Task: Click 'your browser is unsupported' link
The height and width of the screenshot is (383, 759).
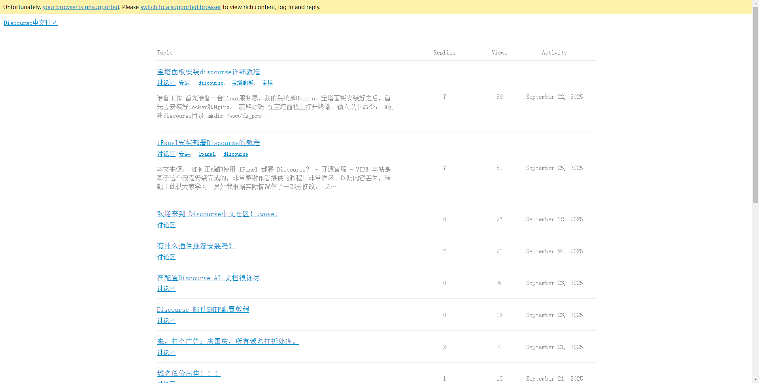Action: tap(81, 7)
